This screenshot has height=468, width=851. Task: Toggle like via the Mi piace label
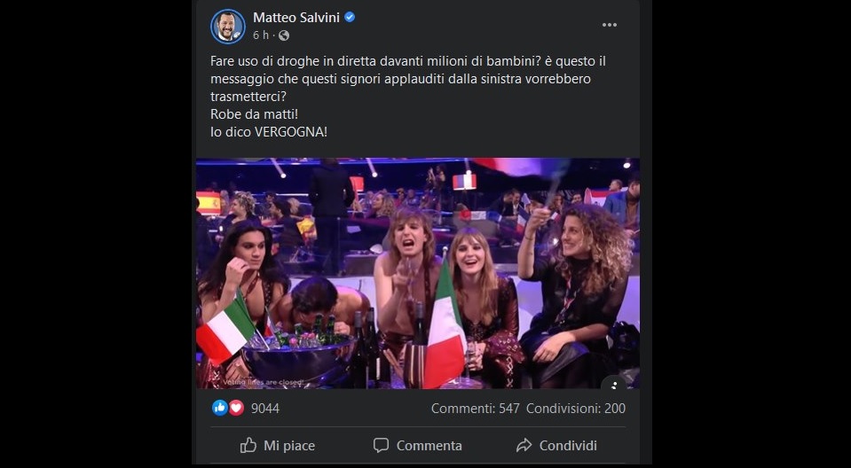point(289,446)
